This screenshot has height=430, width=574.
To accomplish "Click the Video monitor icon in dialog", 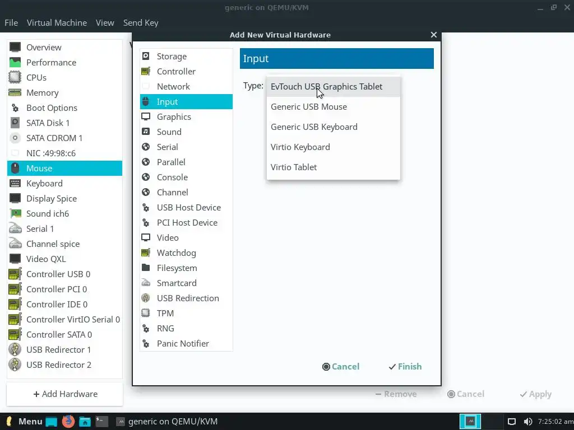I will click(146, 237).
